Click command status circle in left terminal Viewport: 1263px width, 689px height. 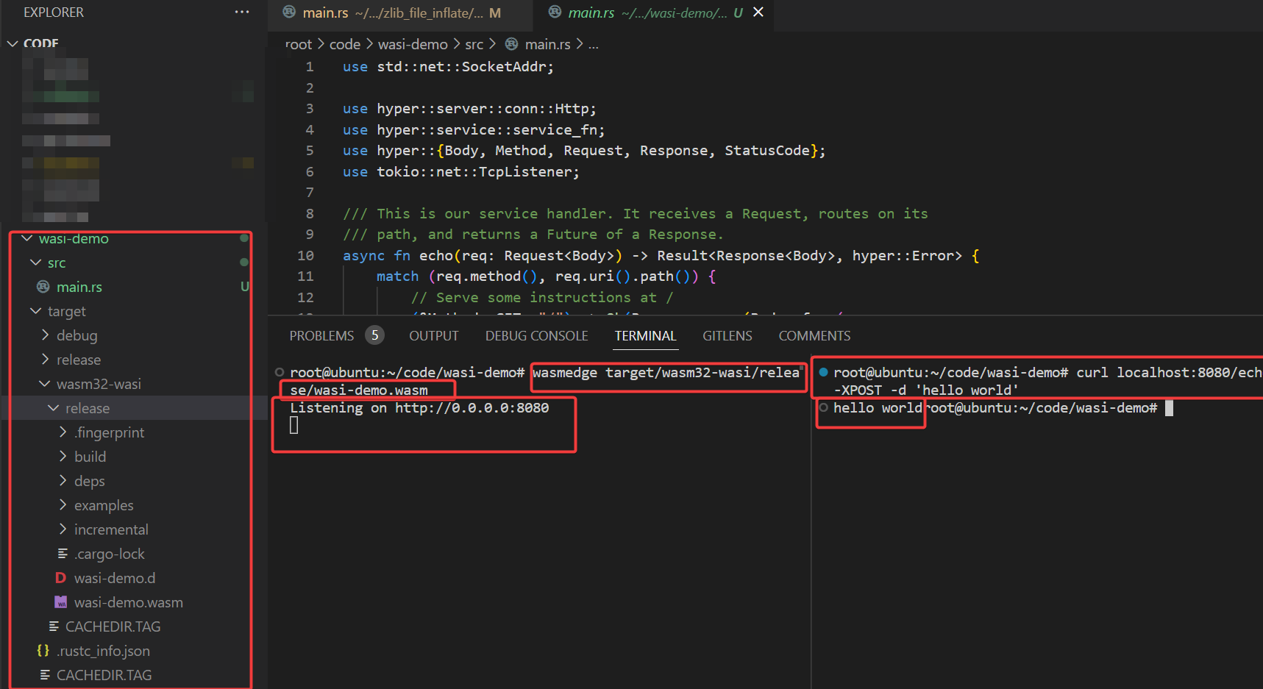(280, 372)
